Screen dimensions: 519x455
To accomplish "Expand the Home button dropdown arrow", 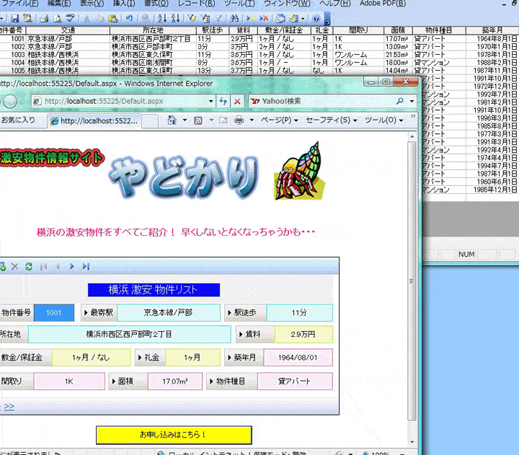I will coord(185,120).
